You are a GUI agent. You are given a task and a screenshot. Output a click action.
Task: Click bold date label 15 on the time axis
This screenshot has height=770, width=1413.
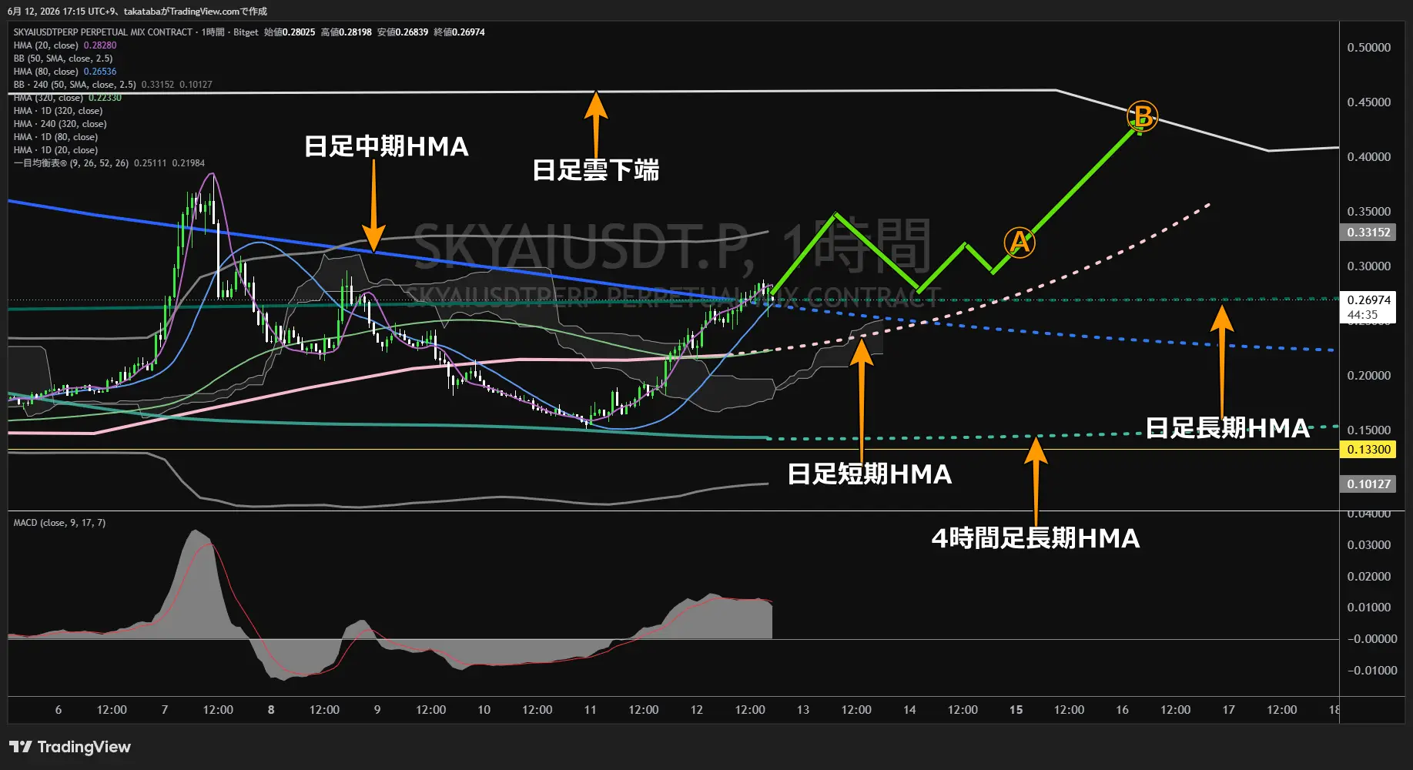[x=1016, y=710]
